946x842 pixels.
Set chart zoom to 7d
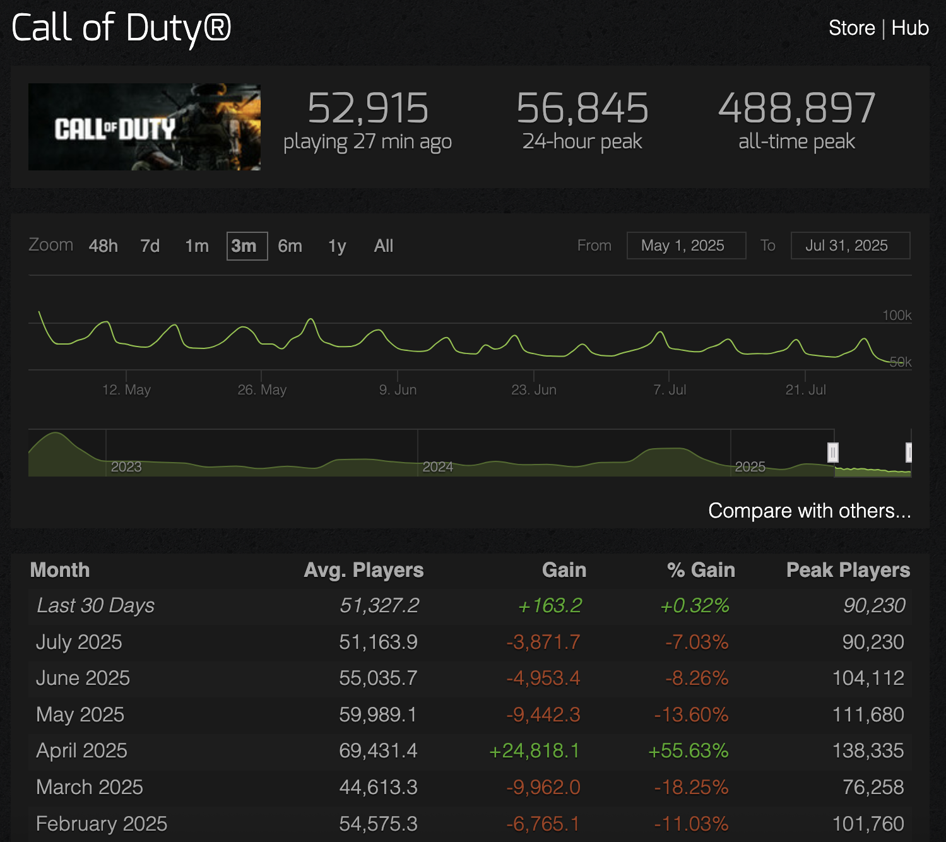pos(150,246)
